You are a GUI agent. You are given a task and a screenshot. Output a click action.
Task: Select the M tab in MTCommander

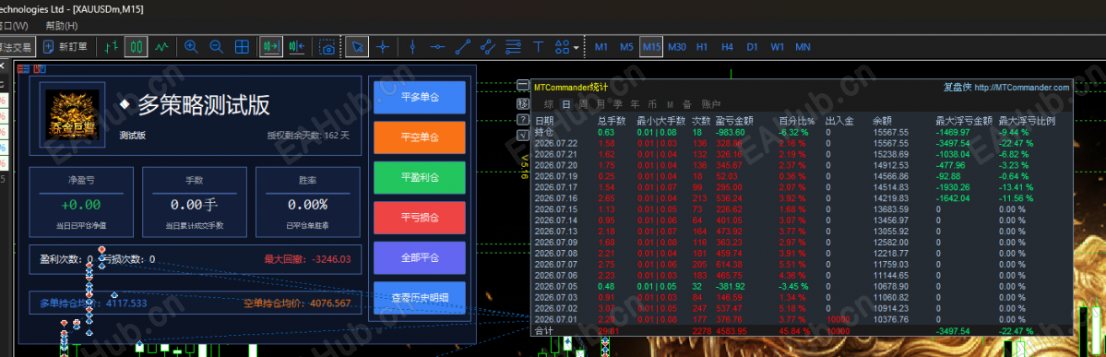tap(670, 104)
